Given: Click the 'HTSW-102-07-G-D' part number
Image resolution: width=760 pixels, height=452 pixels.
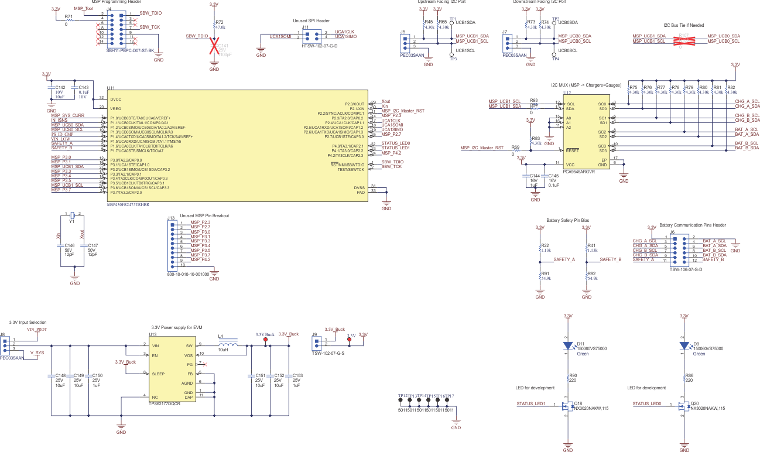Looking at the screenshot, I should pos(320,45).
